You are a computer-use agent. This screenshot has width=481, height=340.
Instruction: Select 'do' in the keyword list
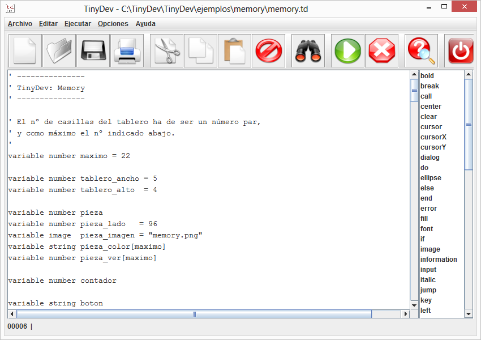tap(424, 168)
